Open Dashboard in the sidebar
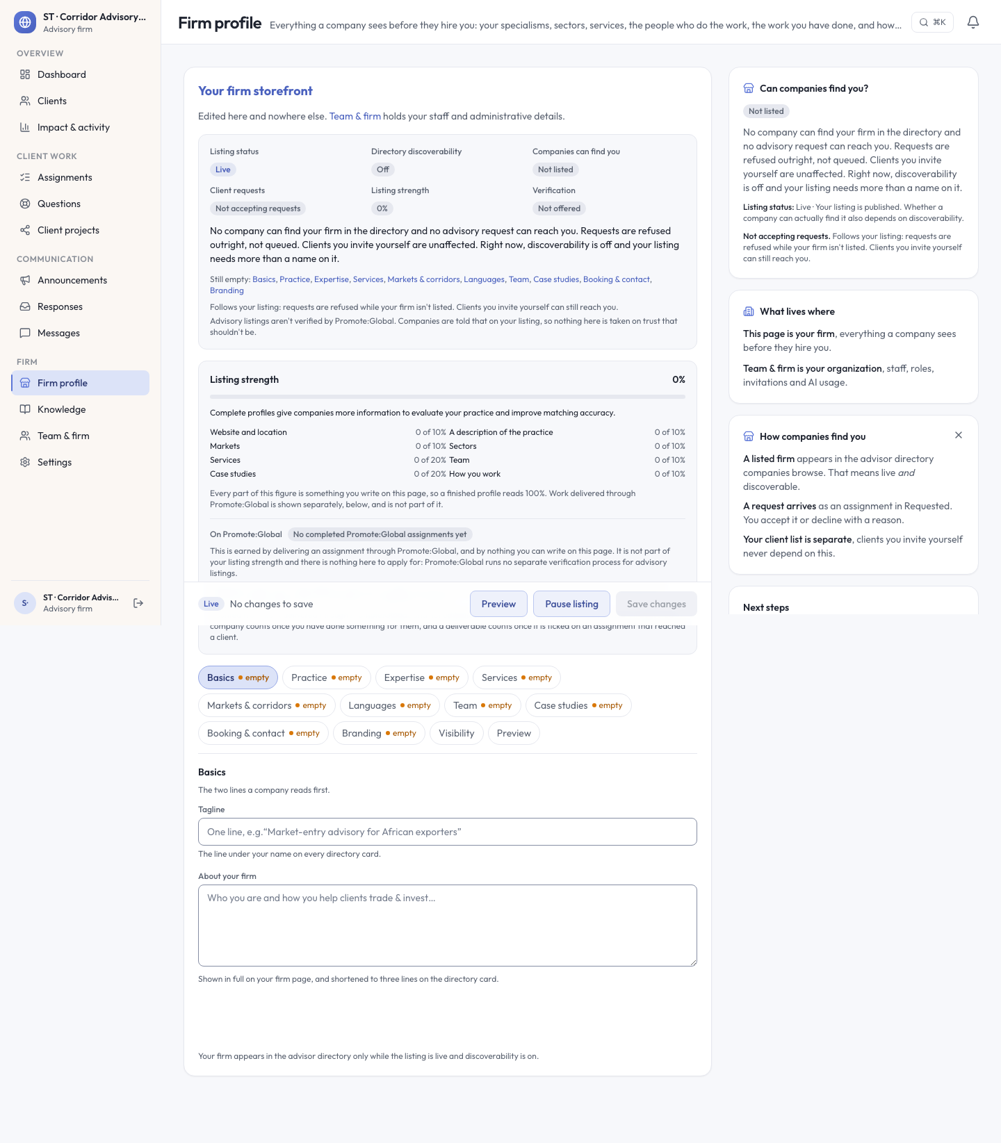This screenshot has height=1143, width=1001. click(80, 74)
